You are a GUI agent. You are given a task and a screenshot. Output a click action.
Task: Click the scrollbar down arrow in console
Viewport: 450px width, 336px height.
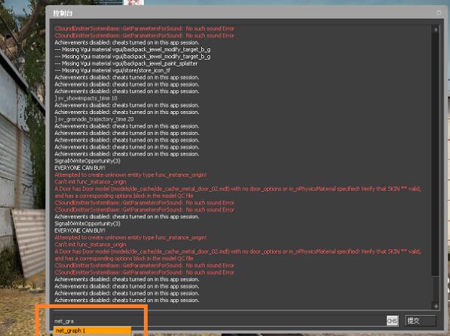tap(436, 306)
